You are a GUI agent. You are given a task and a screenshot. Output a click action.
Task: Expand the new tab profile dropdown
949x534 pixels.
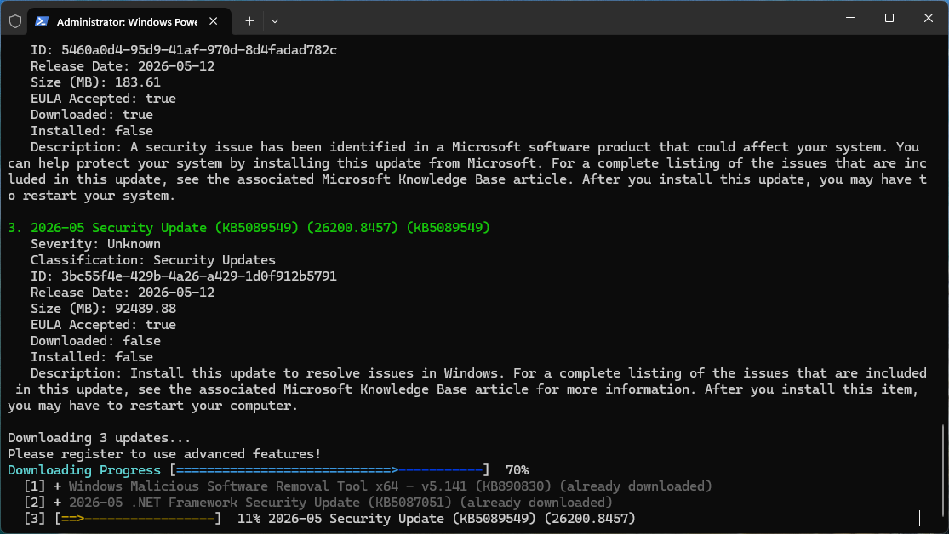tap(275, 21)
